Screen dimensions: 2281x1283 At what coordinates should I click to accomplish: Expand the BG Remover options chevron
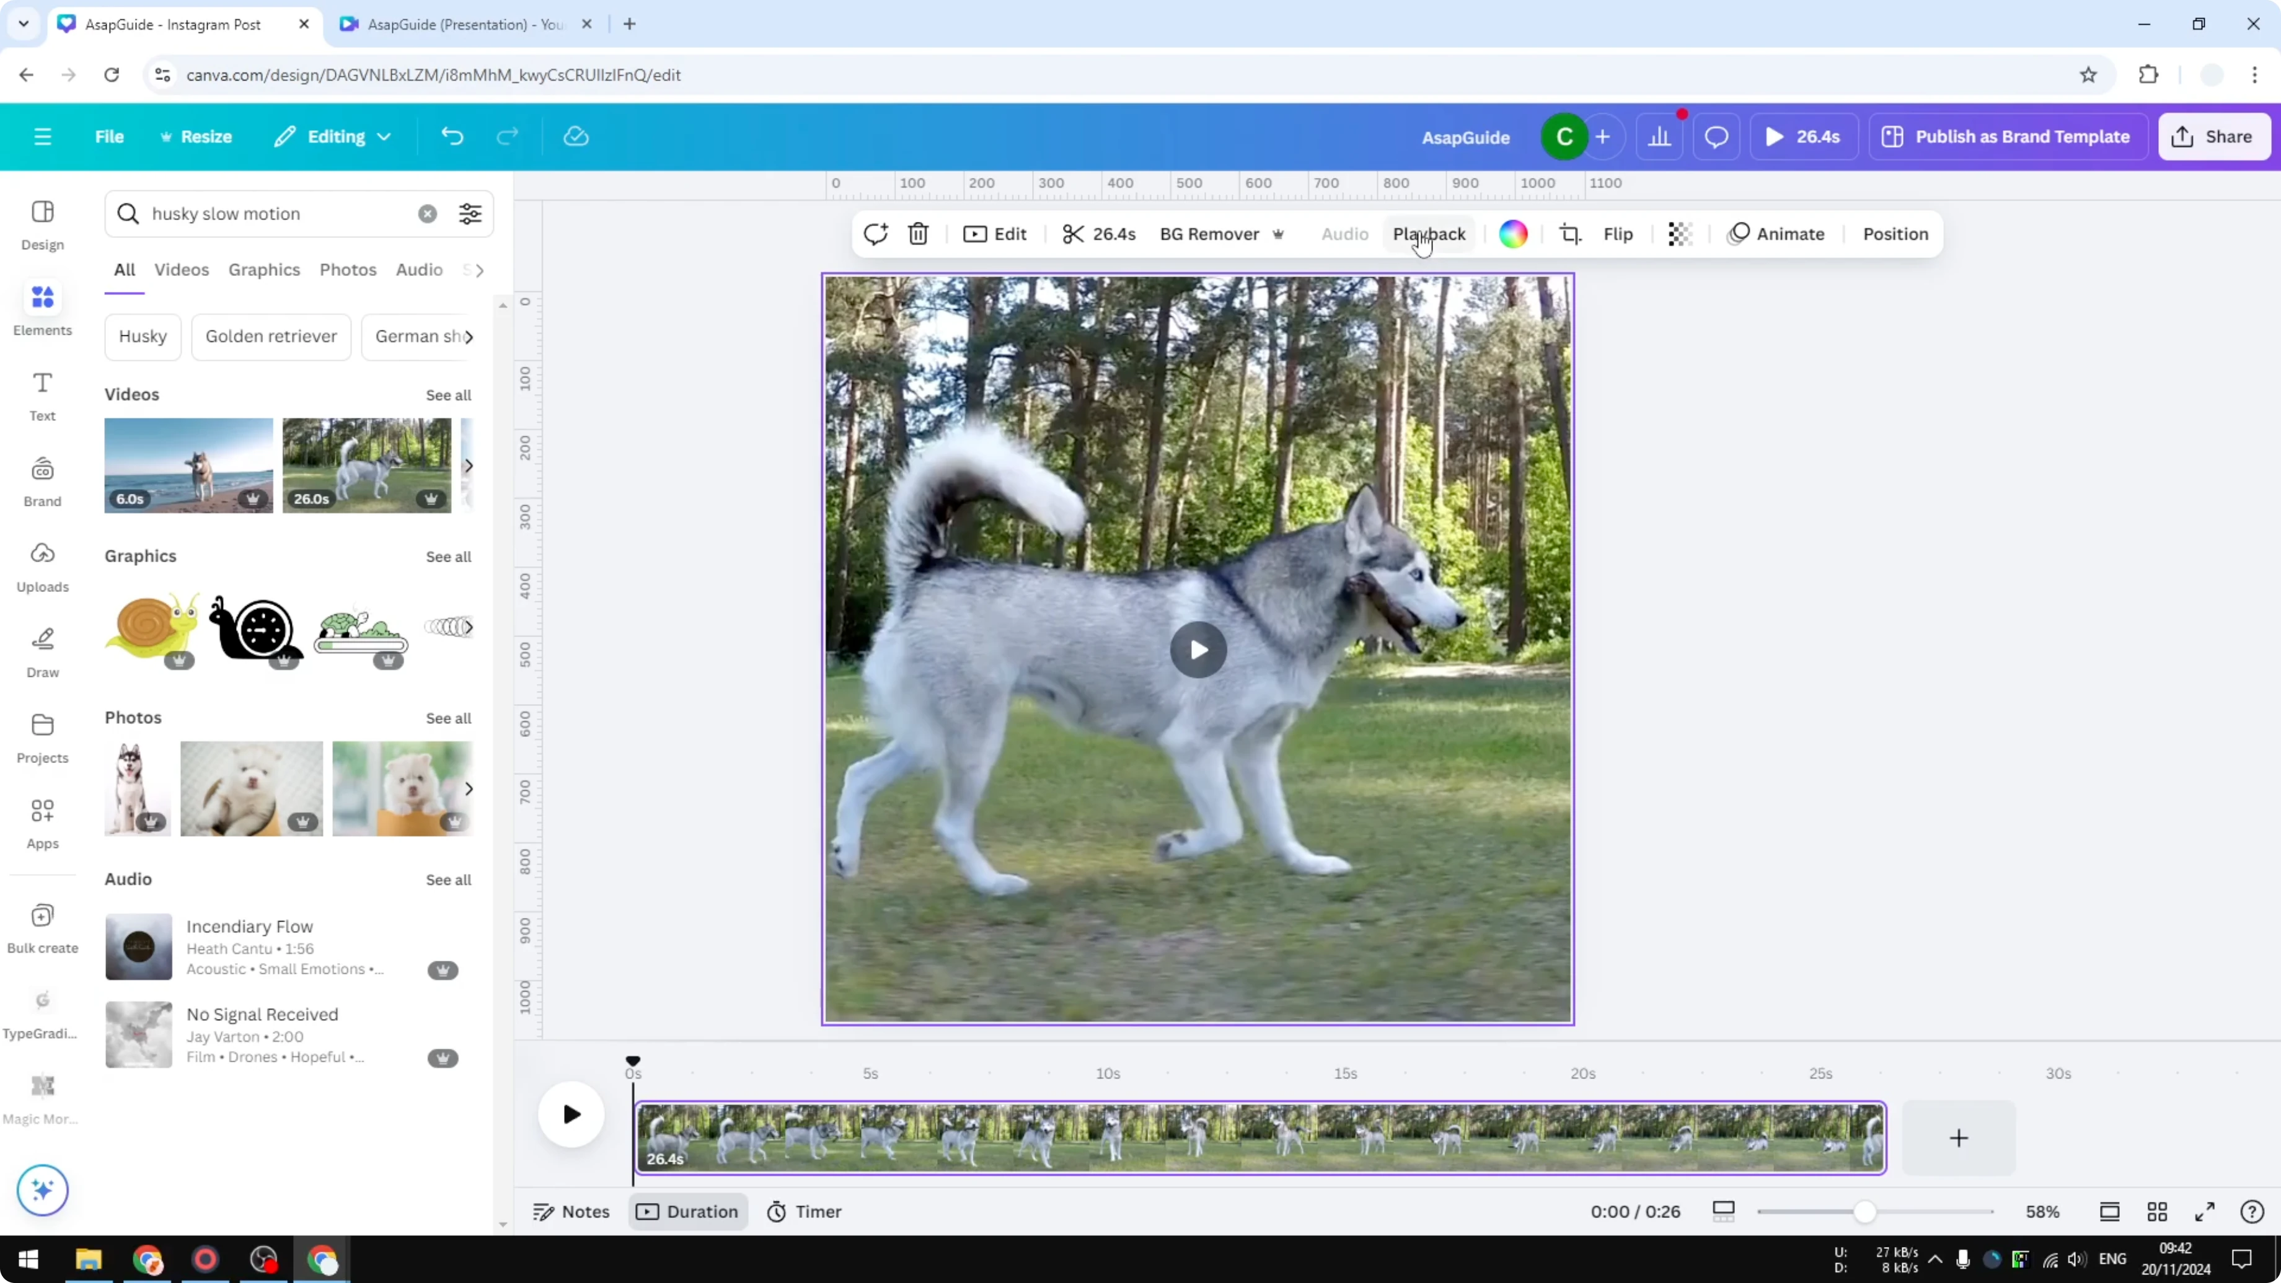click(1279, 234)
